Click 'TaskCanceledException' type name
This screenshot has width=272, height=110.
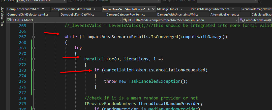pos(155,81)
